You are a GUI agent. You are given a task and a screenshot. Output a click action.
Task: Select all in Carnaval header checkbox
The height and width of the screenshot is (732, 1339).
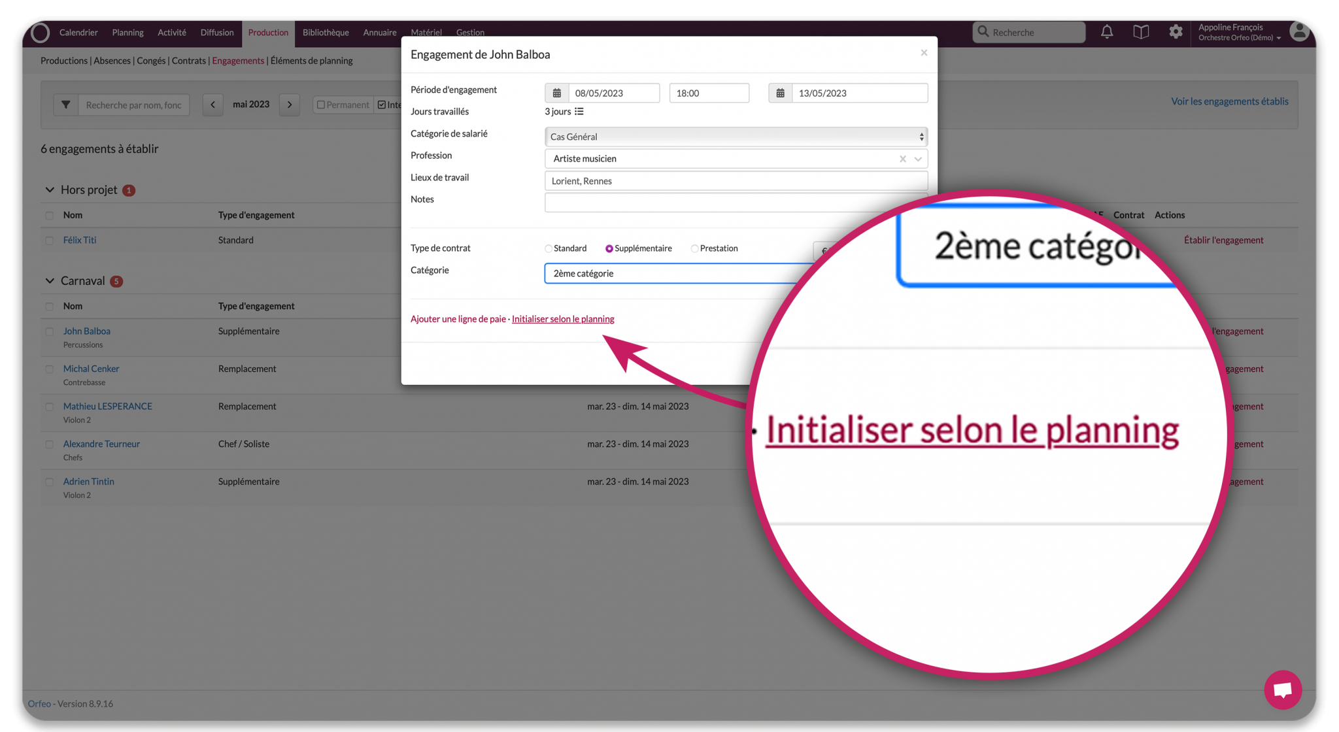50,306
